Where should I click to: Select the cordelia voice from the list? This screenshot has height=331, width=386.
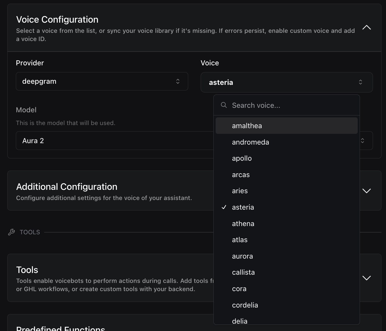click(245, 305)
